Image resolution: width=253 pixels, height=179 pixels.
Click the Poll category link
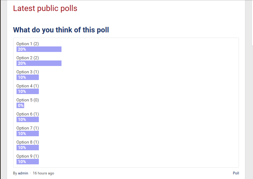coord(236,173)
